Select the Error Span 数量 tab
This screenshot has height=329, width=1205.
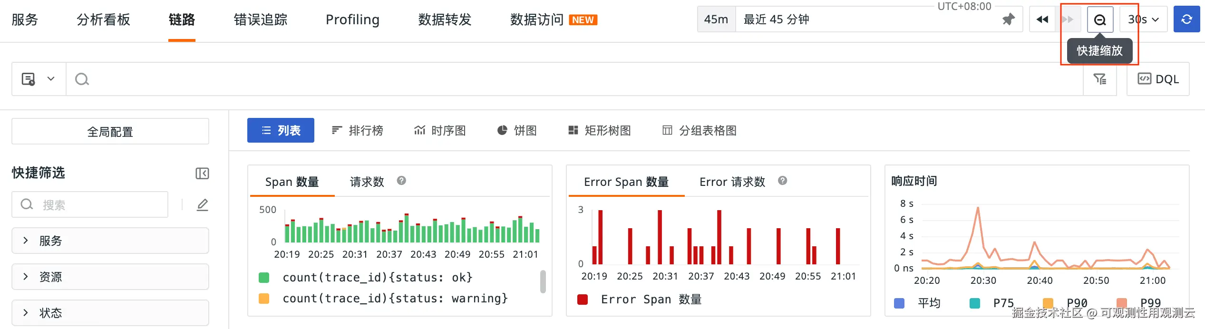pos(626,182)
